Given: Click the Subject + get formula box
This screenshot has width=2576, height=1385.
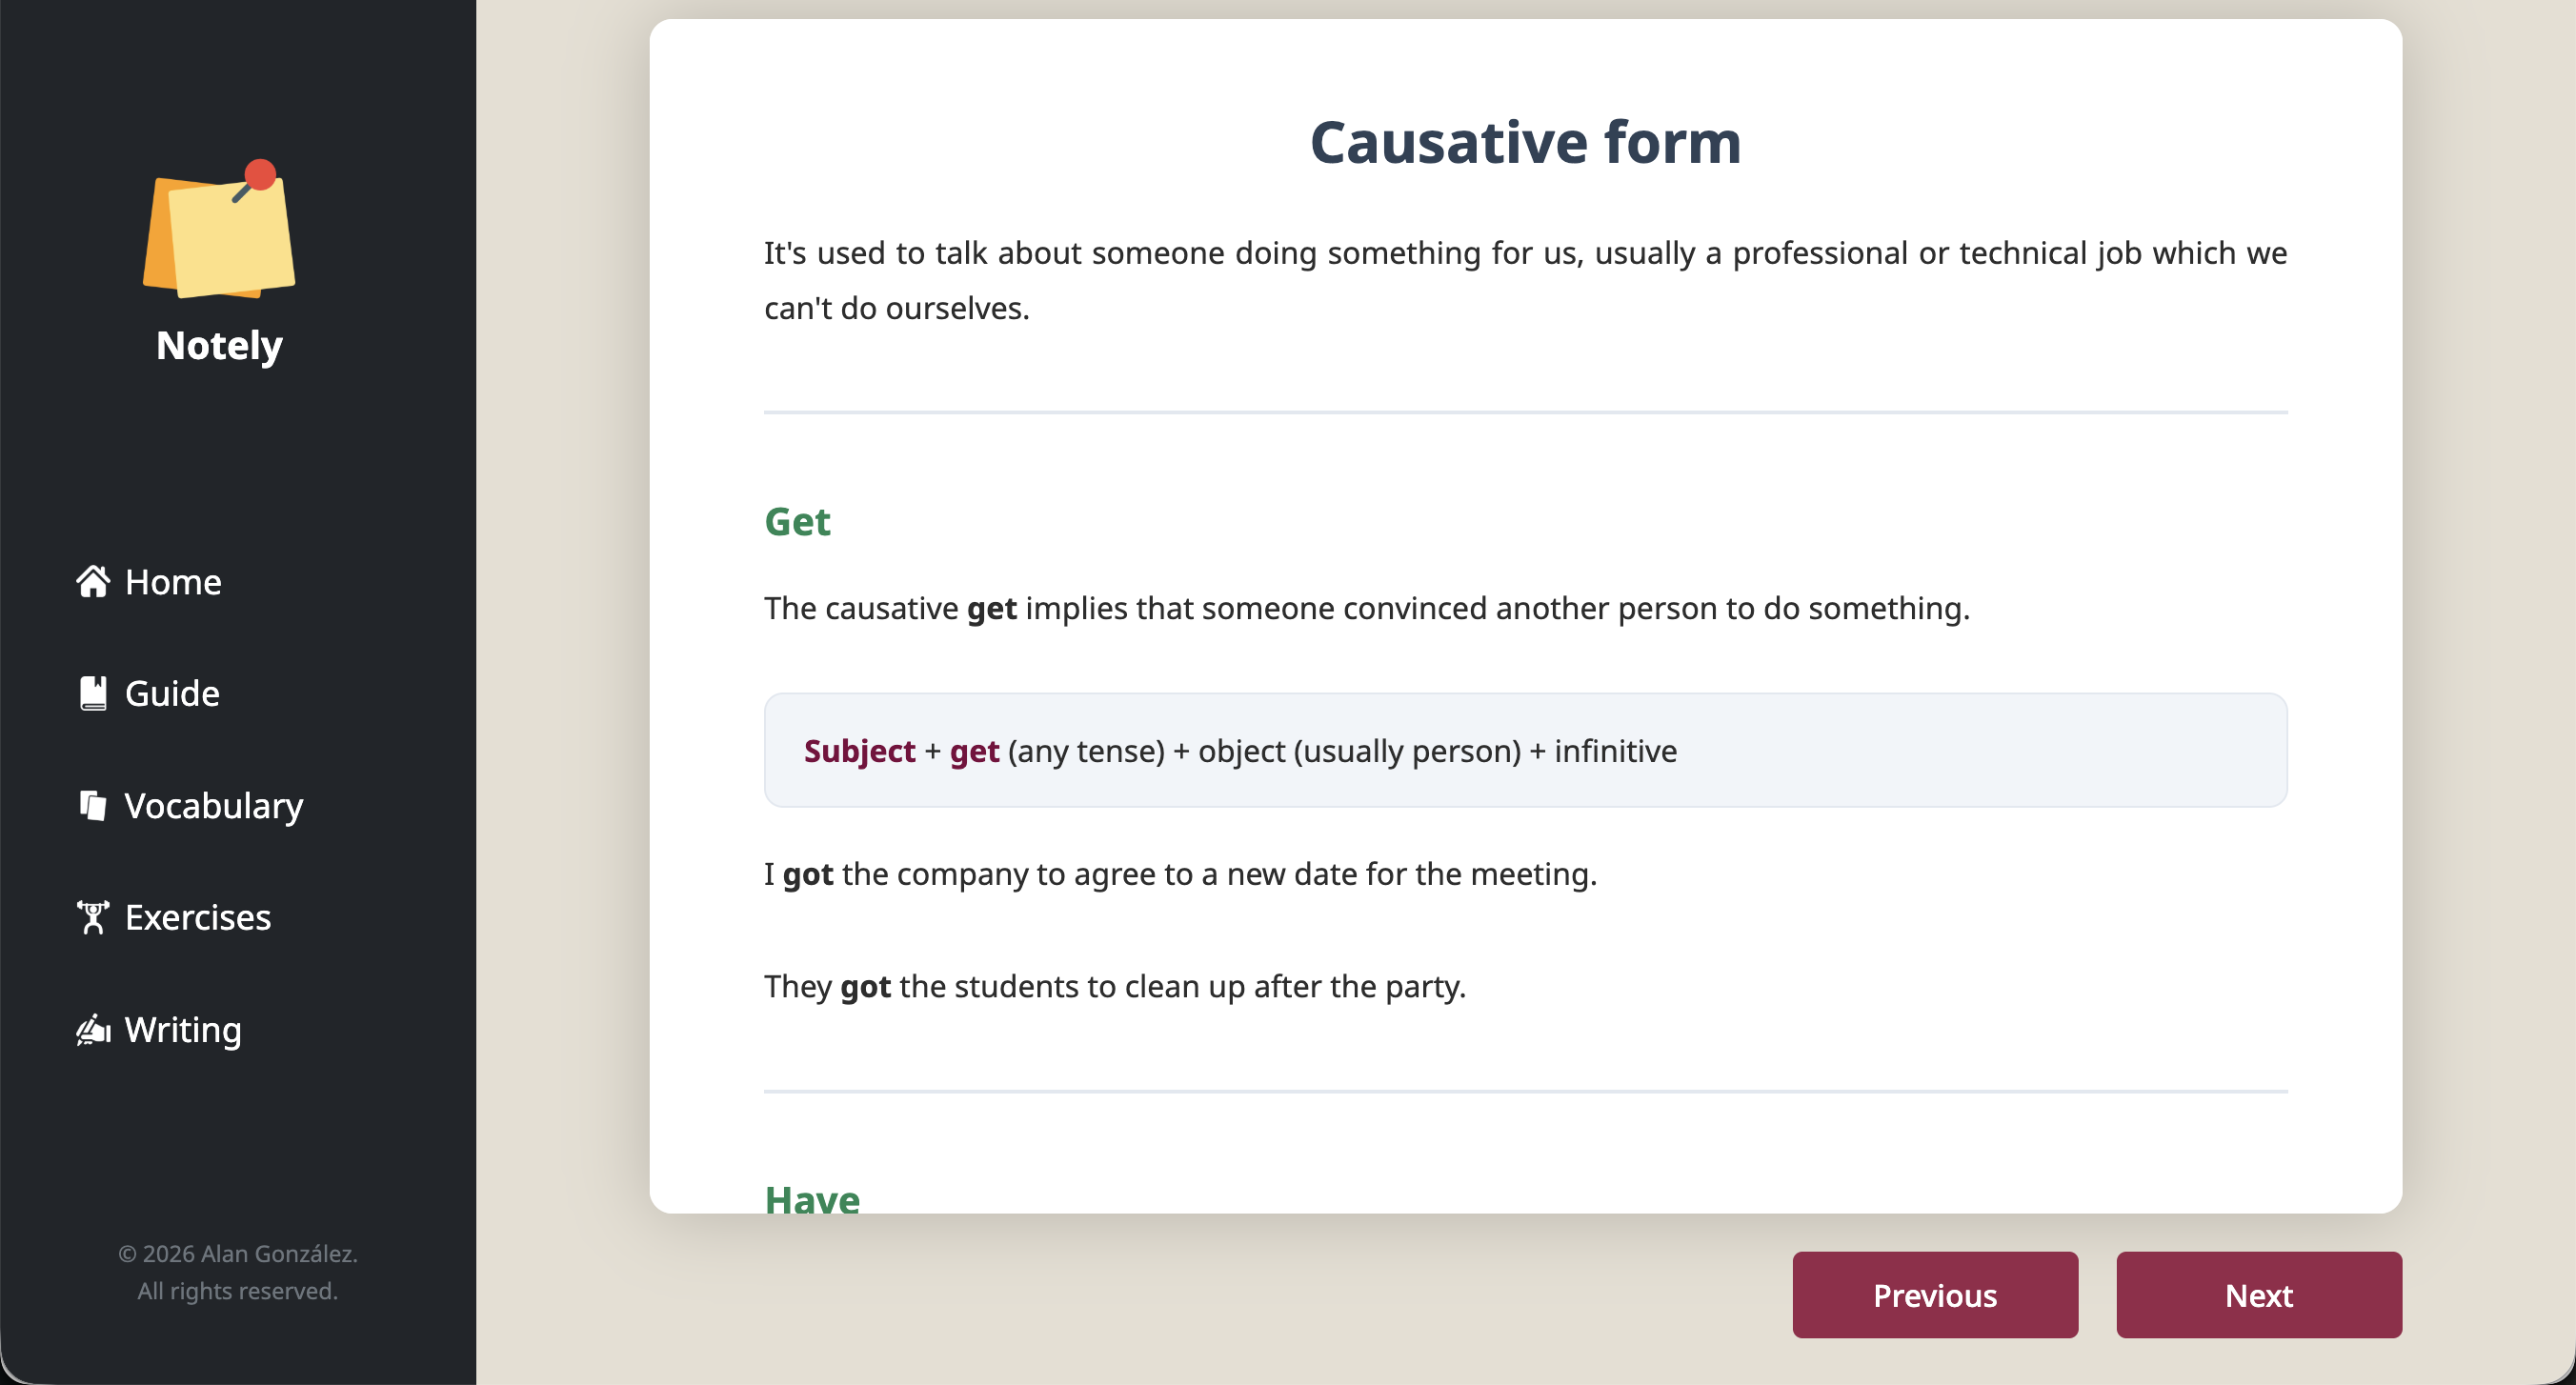Looking at the screenshot, I should tap(1525, 750).
